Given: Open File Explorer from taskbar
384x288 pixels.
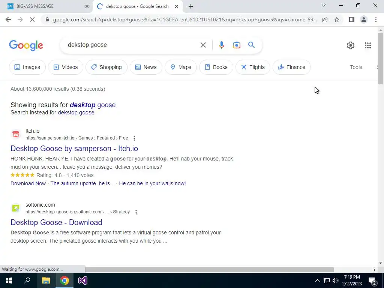Looking at the screenshot, I should click(x=46, y=280).
